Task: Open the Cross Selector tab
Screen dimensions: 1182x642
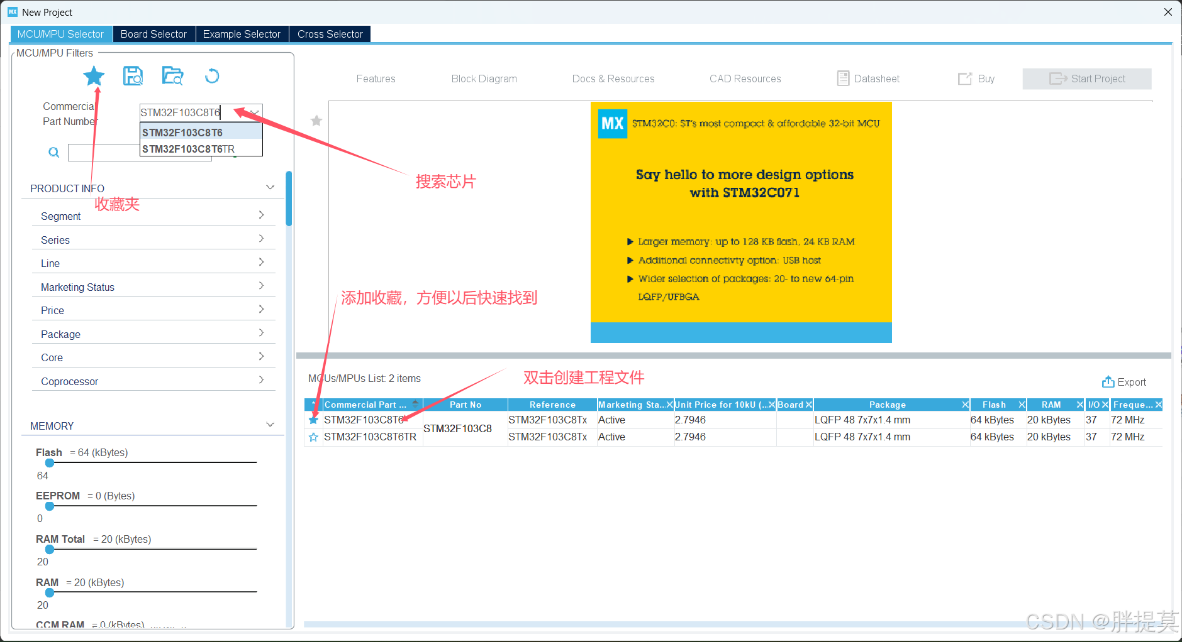Action: click(x=330, y=34)
